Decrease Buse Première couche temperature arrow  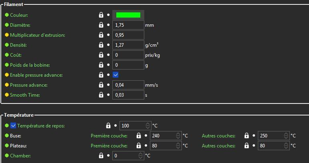(x=178, y=137)
